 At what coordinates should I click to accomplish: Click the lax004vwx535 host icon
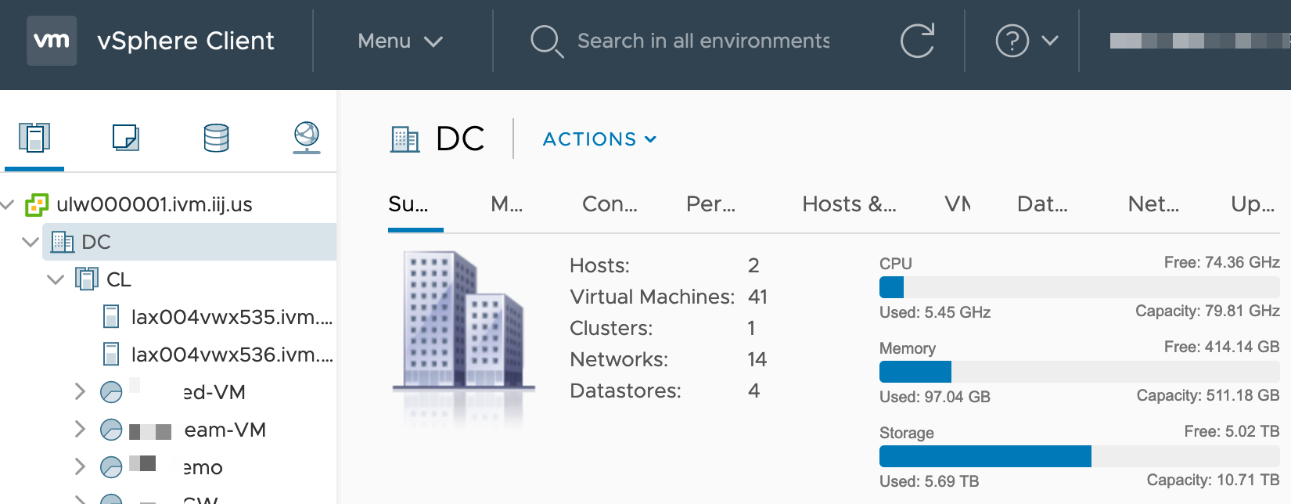click(112, 317)
